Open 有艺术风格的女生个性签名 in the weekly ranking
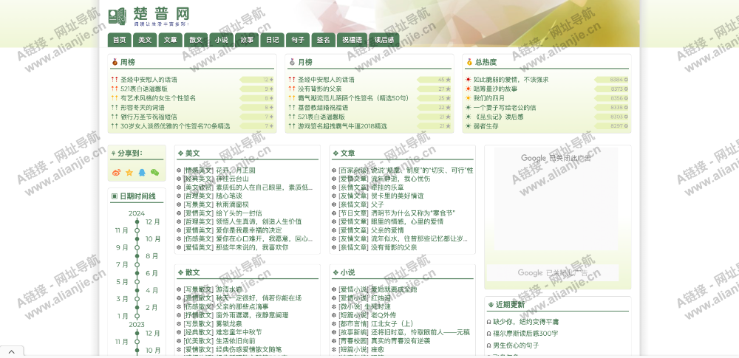739x358 pixels. pyautogui.click(x=158, y=98)
